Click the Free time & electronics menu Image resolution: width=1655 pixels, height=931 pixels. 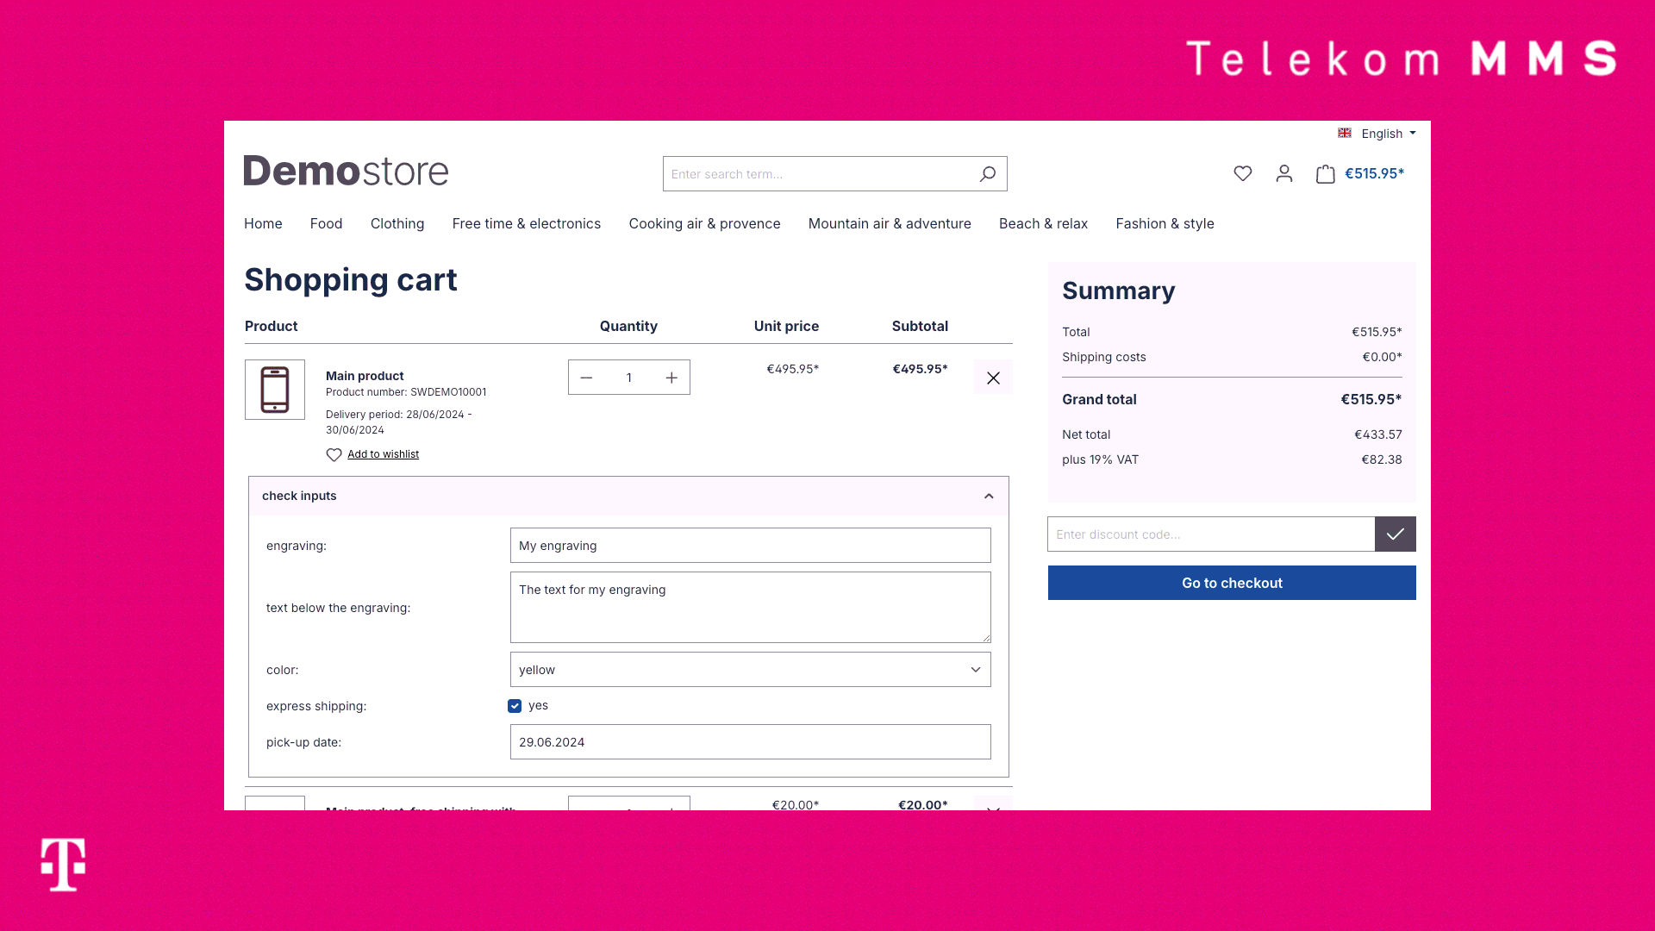[x=527, y=222]
